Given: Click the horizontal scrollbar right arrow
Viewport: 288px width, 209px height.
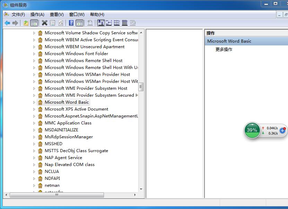Looking at the screenshot, I should click(135, 195).
